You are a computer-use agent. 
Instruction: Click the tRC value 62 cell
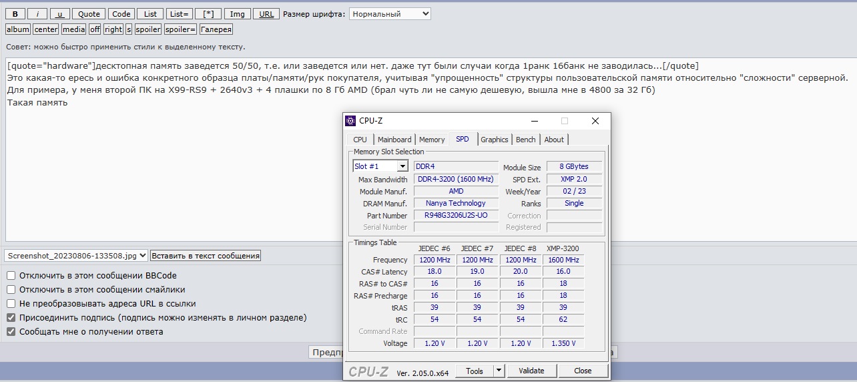(x=563, y=320)
